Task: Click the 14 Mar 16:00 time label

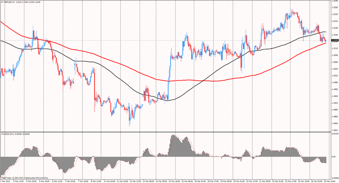Action: (x=175, y=182)
